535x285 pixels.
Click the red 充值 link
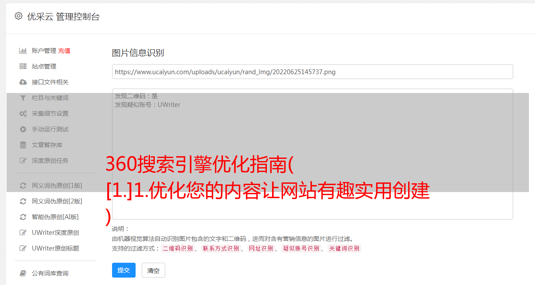tap(64, 51)
